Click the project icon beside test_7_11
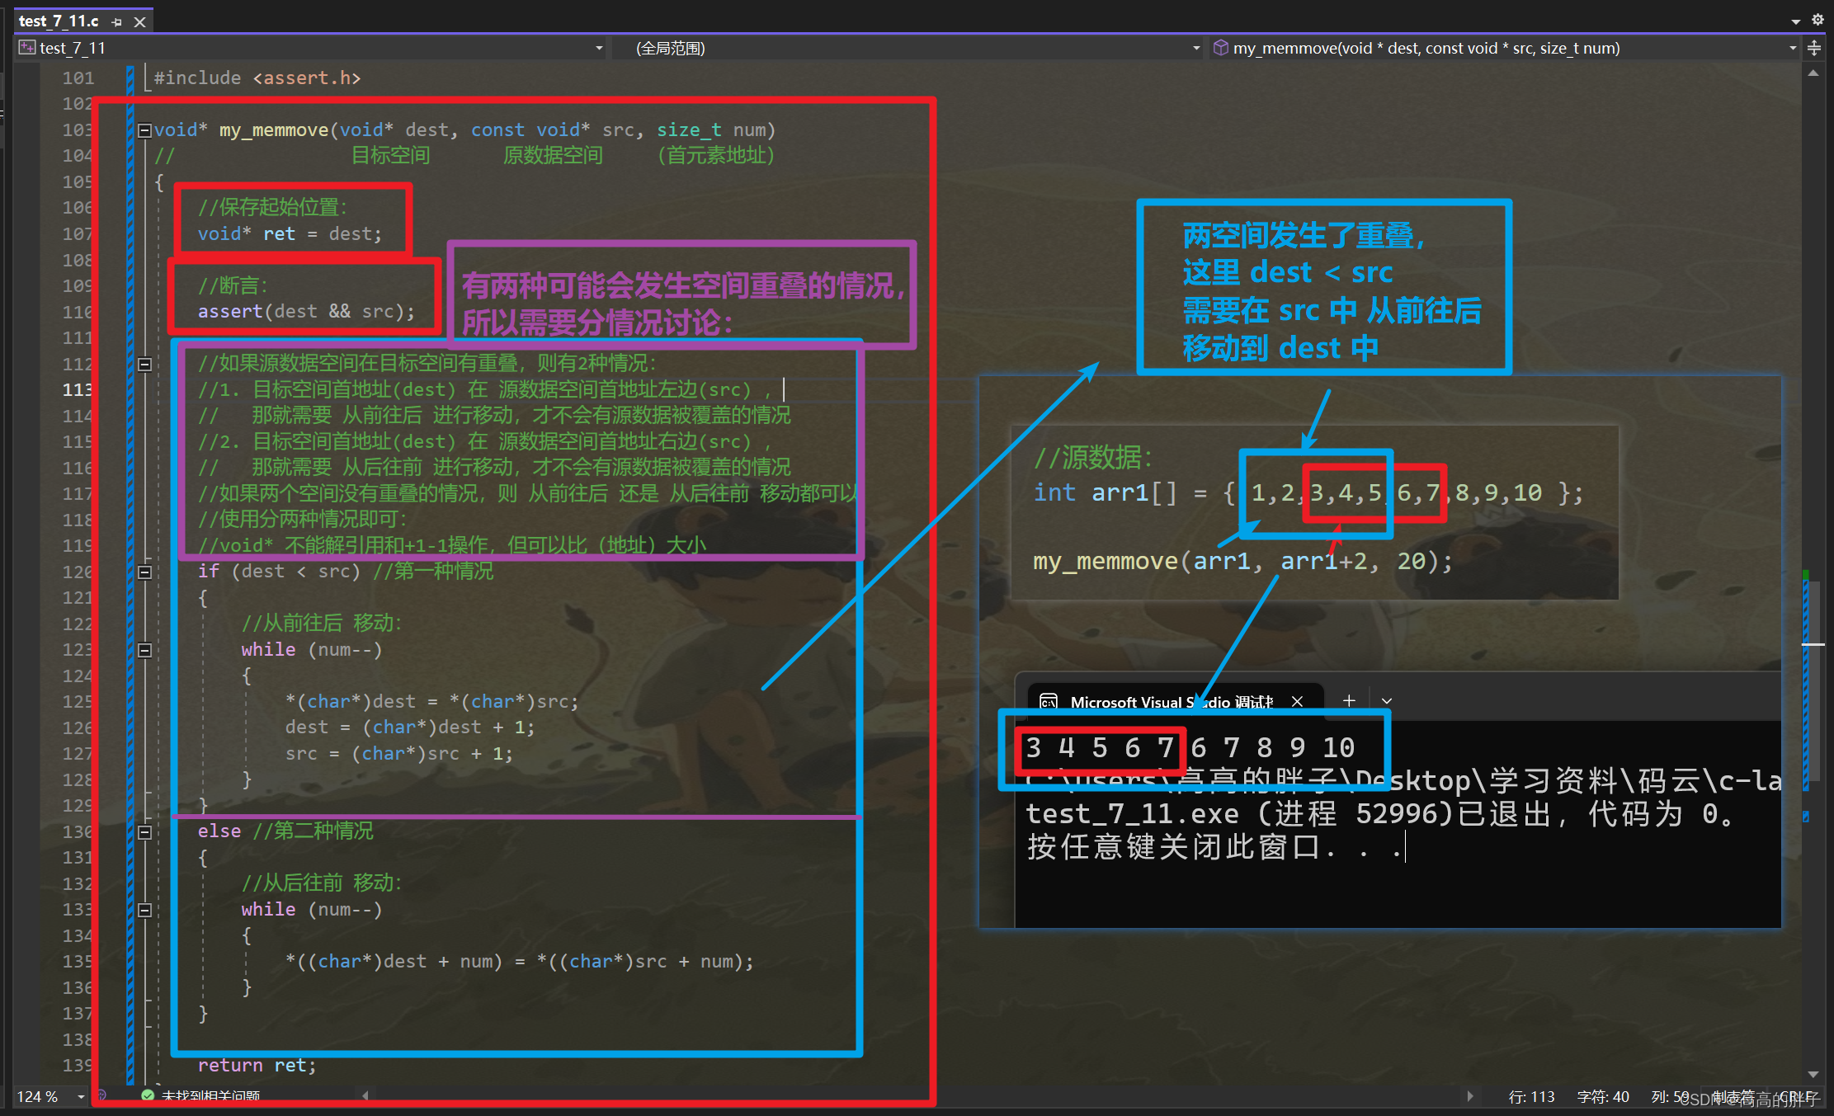Image resolution: width=1834 pixels, height=1116 pixels. pos(27,48)
